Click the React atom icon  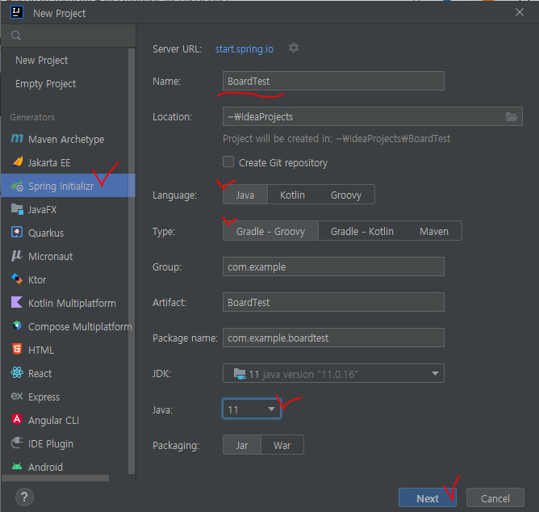click(x=17, y=372)
